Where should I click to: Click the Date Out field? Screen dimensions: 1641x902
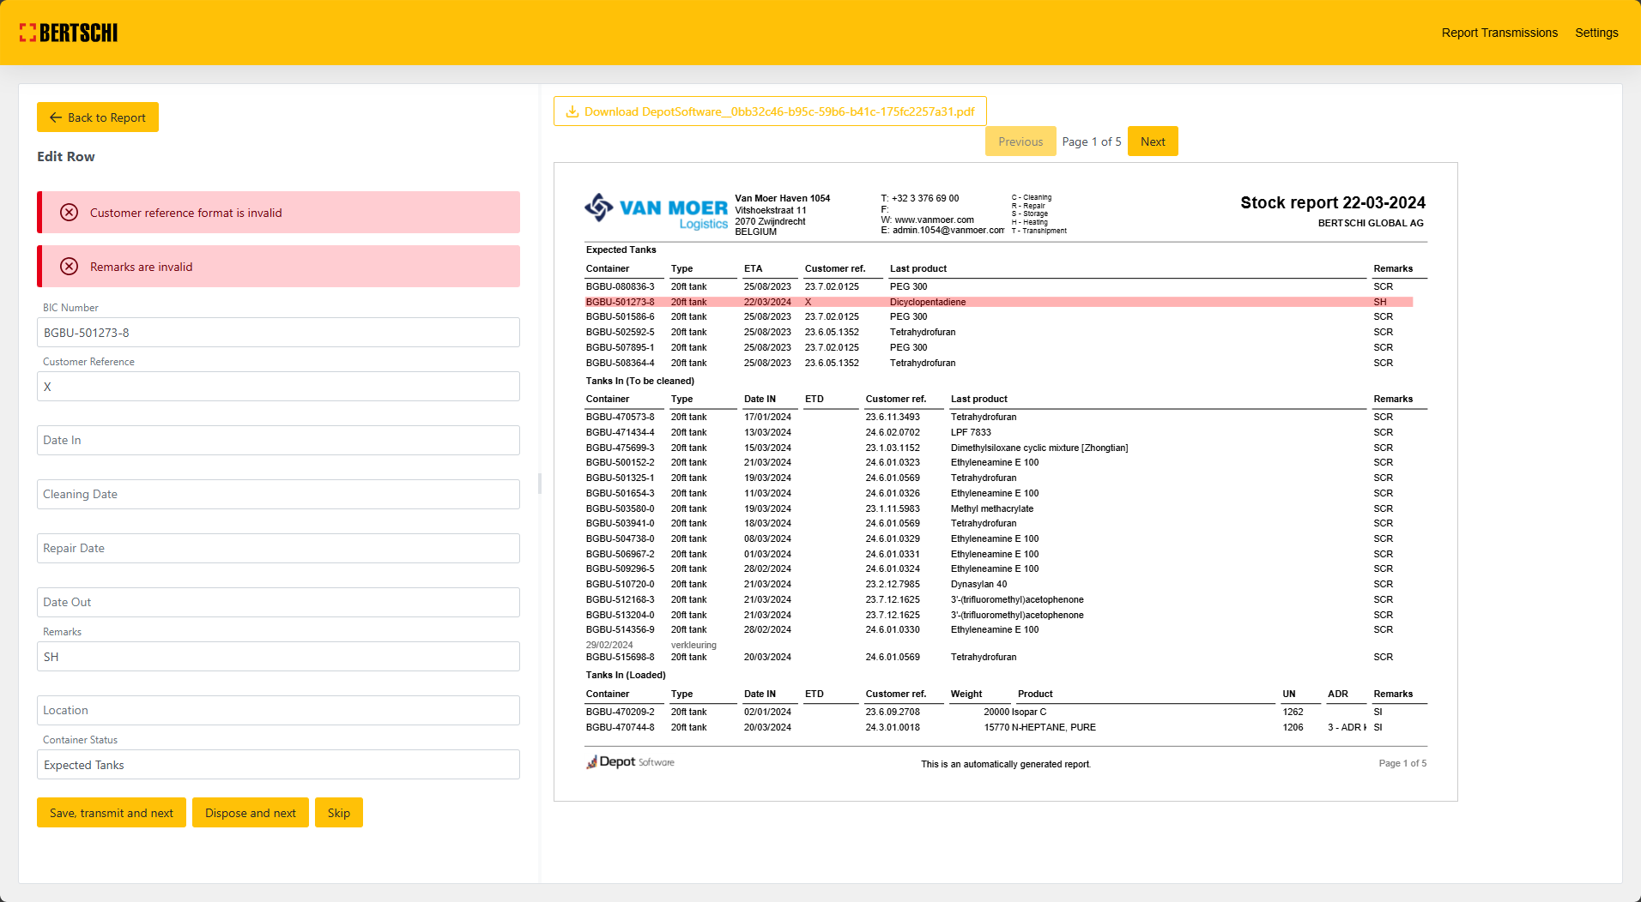(x=278, y=602)
